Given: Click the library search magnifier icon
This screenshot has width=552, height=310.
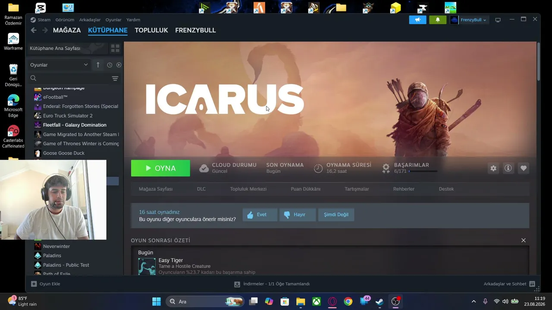Looking at the screenshot, I should 33,78.
